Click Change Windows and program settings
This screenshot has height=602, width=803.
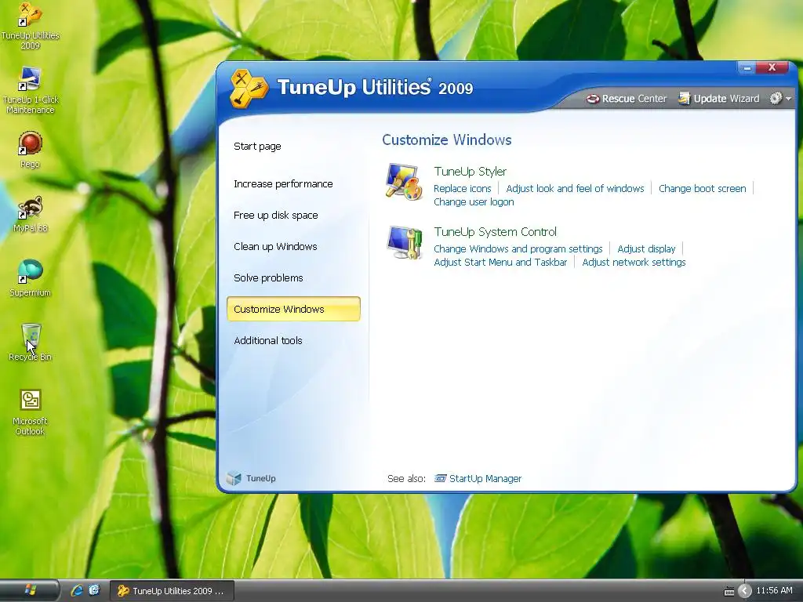click(x=518, y=248)
